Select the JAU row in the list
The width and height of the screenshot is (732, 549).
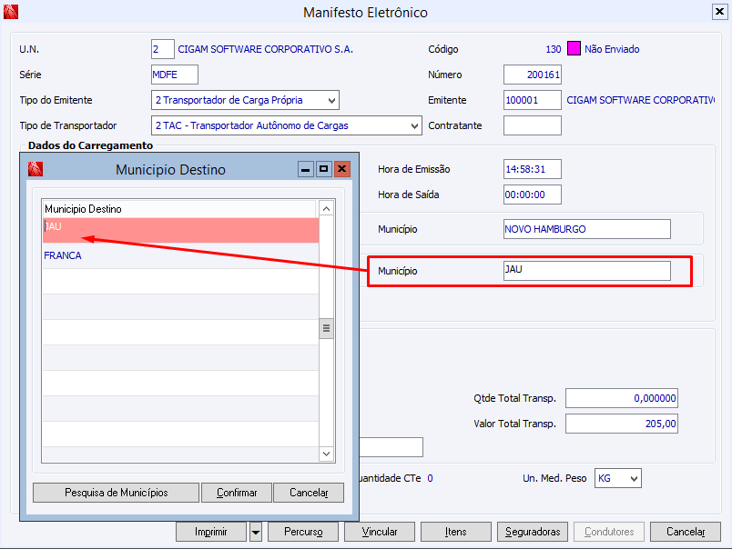(x=180, y=230)
